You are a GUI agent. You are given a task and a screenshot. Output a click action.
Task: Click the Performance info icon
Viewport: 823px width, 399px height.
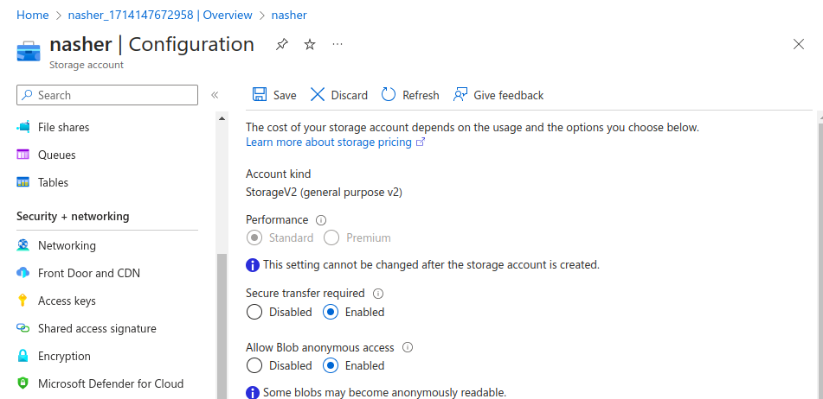click(x=321, y=220)
